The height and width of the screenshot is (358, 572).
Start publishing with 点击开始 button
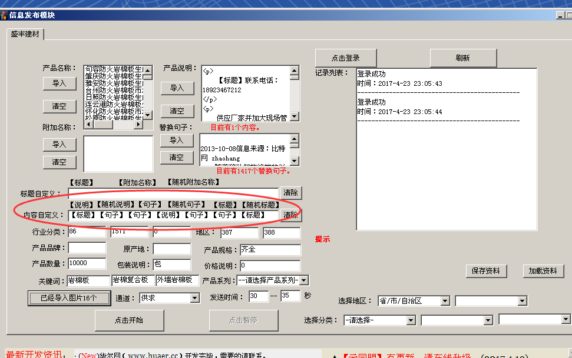[x=128, y=320]
